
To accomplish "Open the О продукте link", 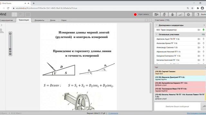I will point(113,113).
